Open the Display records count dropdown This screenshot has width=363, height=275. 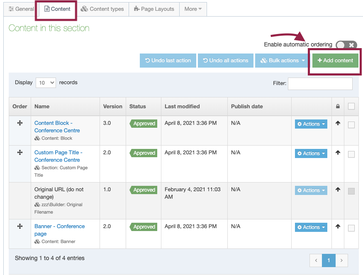pyautogui.click(x=46, y=83)
